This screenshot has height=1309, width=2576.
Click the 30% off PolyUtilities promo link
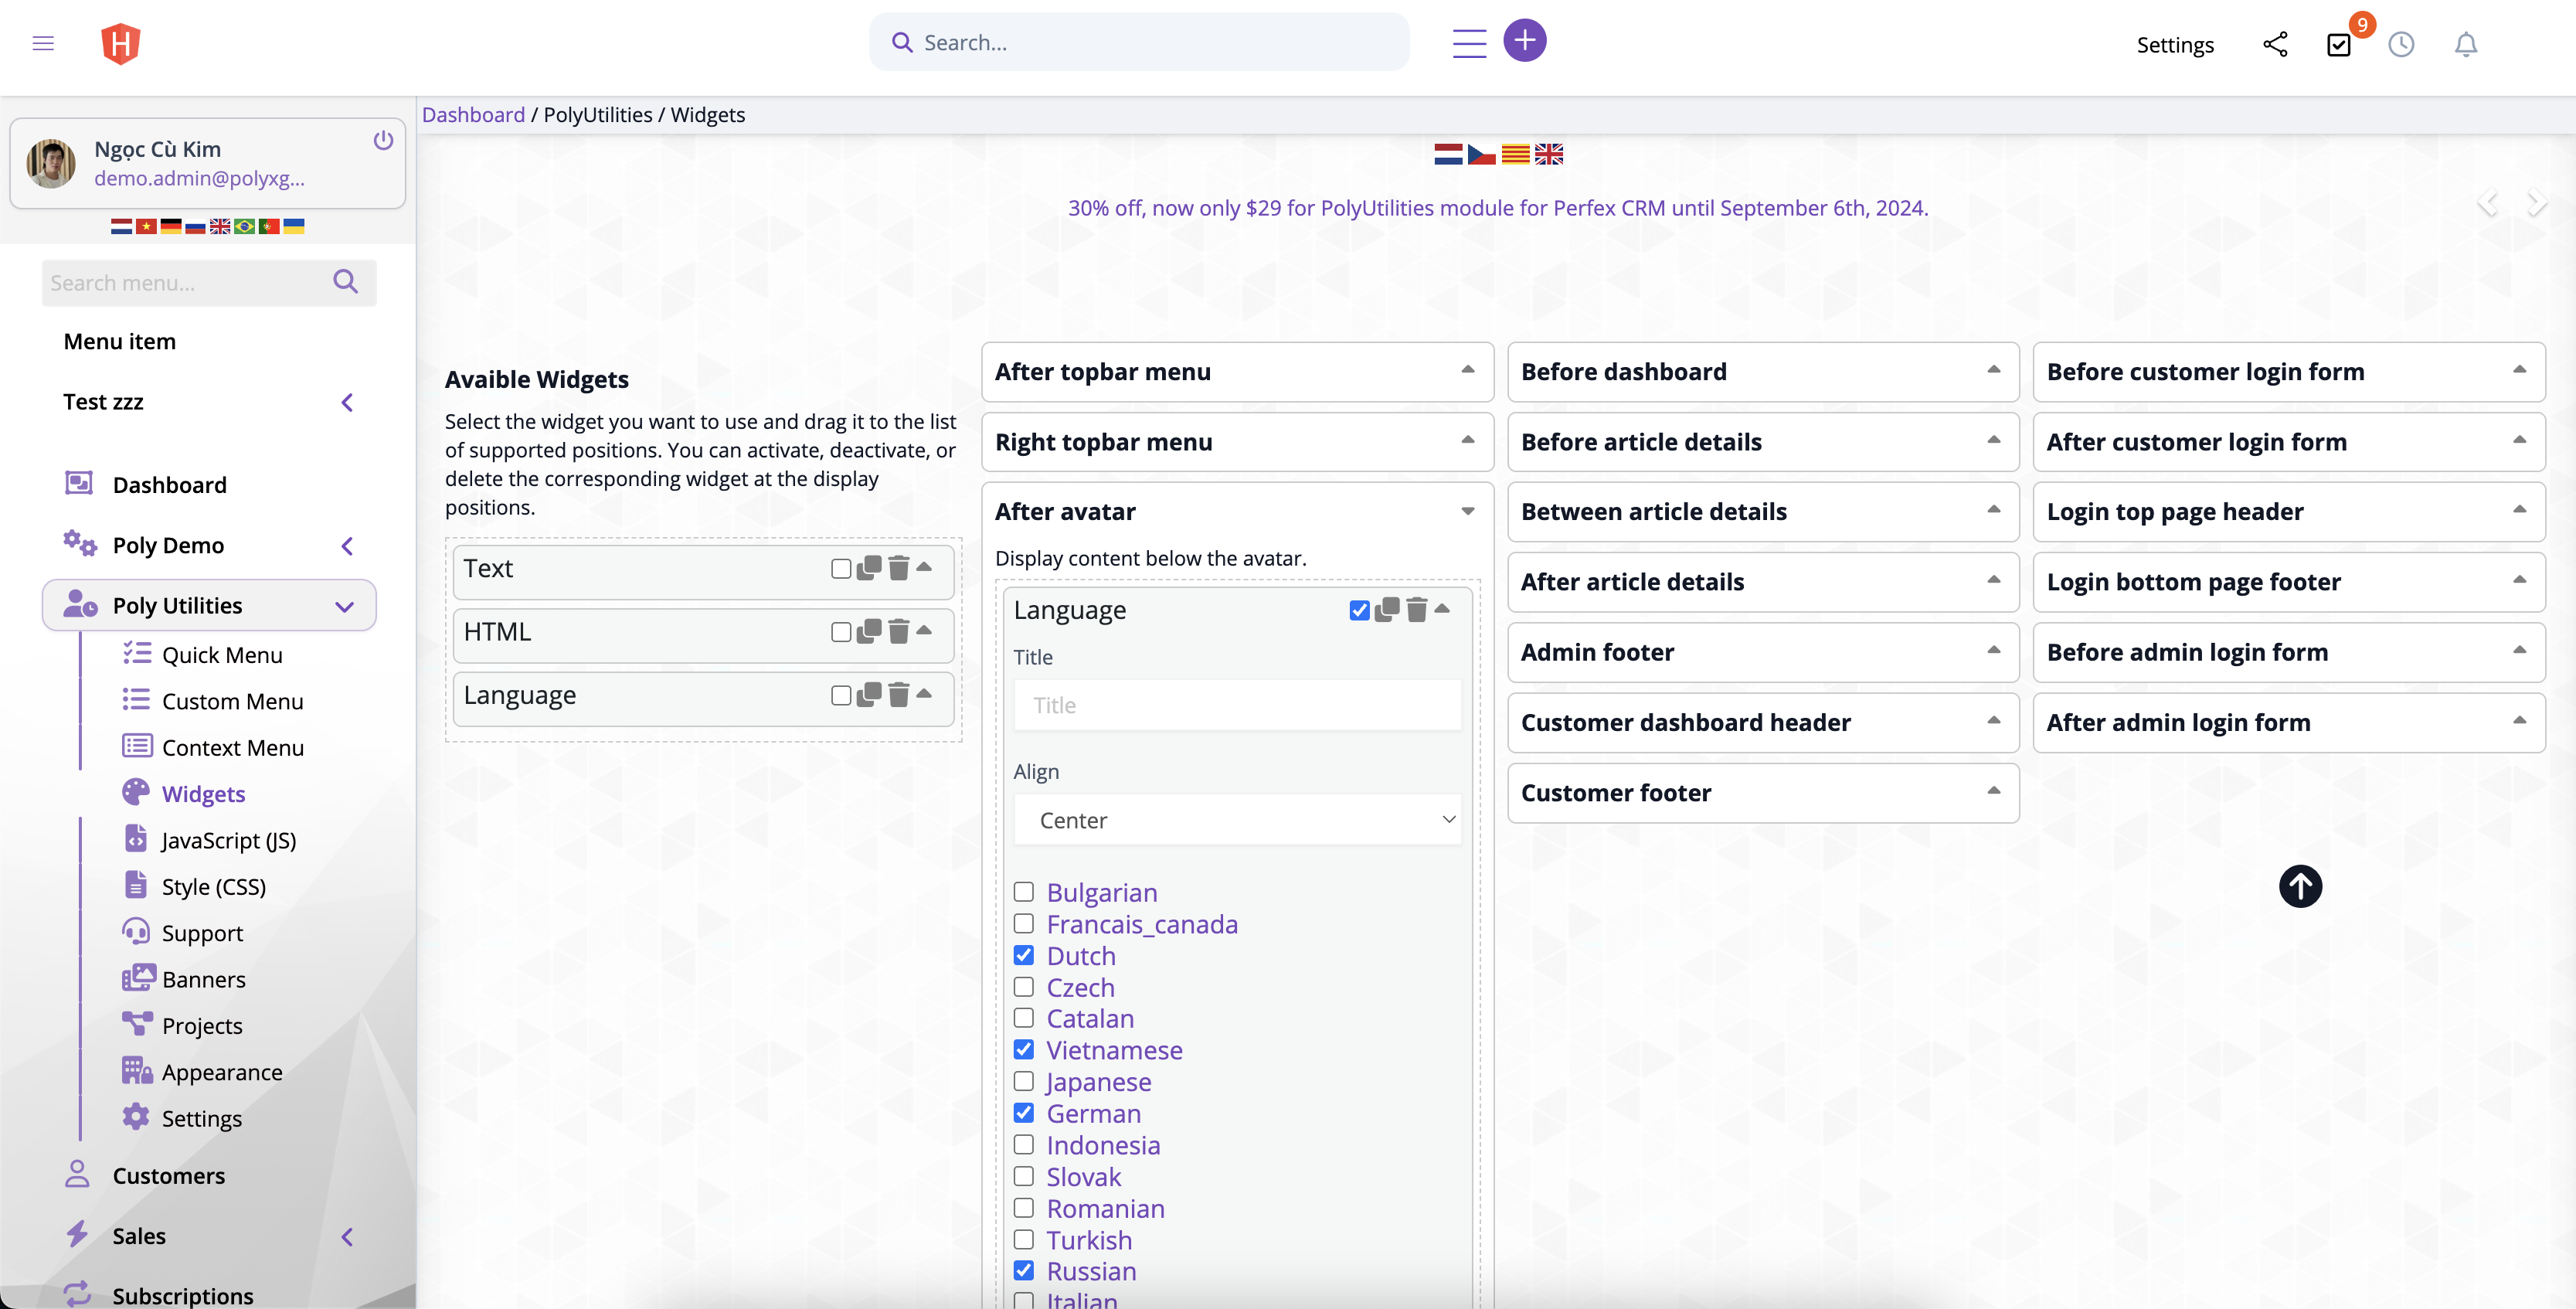1498,208
